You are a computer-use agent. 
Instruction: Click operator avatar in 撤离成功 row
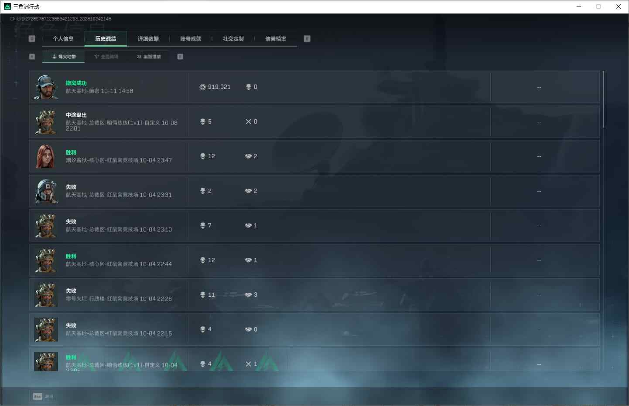point(46,87)
